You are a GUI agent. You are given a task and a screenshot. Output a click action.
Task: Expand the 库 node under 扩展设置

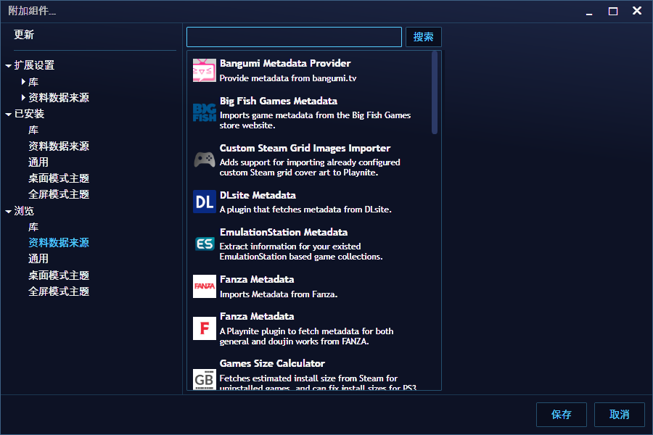click(24, 82)
